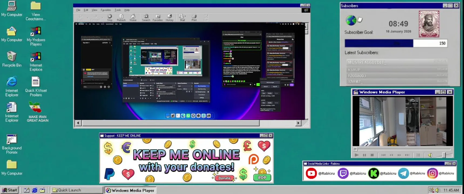The width and height of the screenshot is (464, 194).
Task: Click the Instagram @Rabicru icon
Action: coord(432,173)
